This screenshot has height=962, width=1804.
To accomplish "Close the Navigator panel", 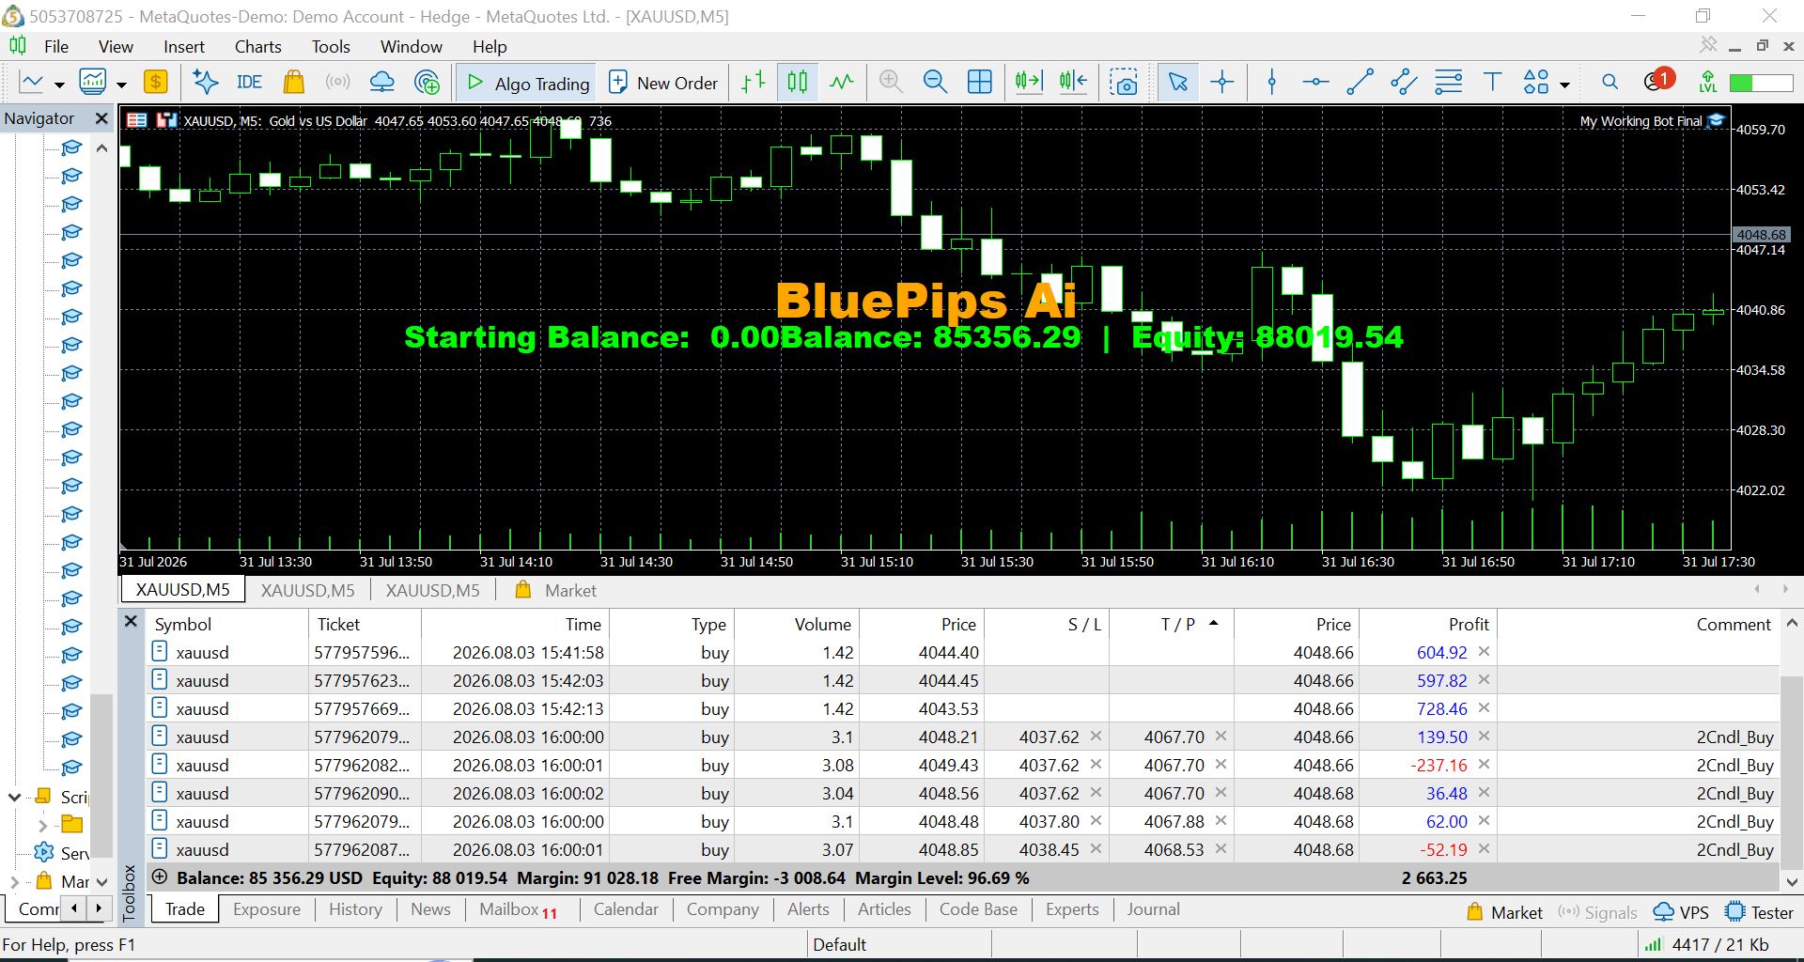I will click(x=101, y=118).
